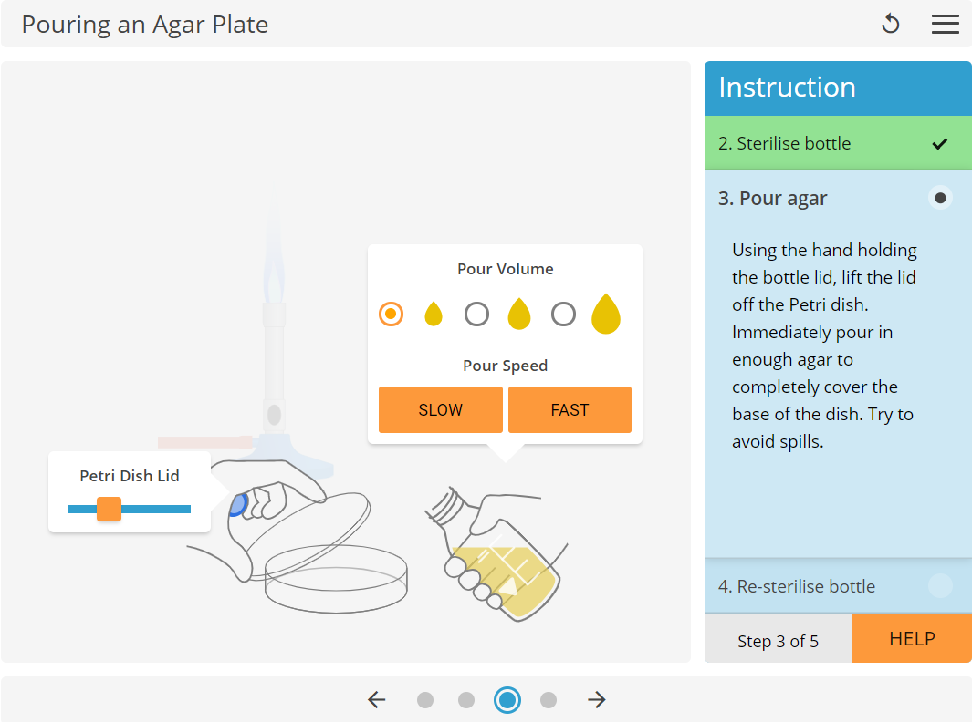This screenshot has height=722, width=972.
Task: Click the back arrow to return a step
Action: coord(376,700)
